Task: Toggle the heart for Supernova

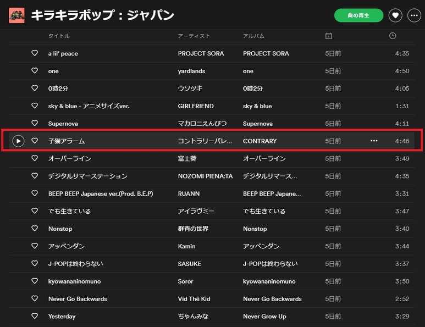Action: 35,124
